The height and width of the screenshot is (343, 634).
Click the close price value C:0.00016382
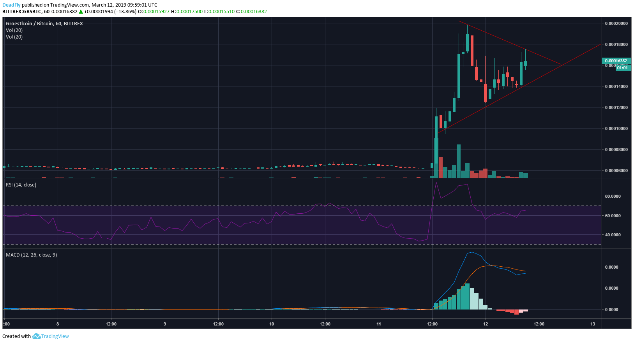(252, 12)
